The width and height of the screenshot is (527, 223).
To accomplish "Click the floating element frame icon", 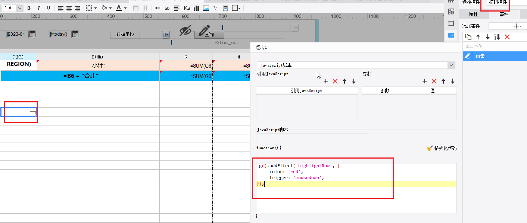I will click(235, 8).
